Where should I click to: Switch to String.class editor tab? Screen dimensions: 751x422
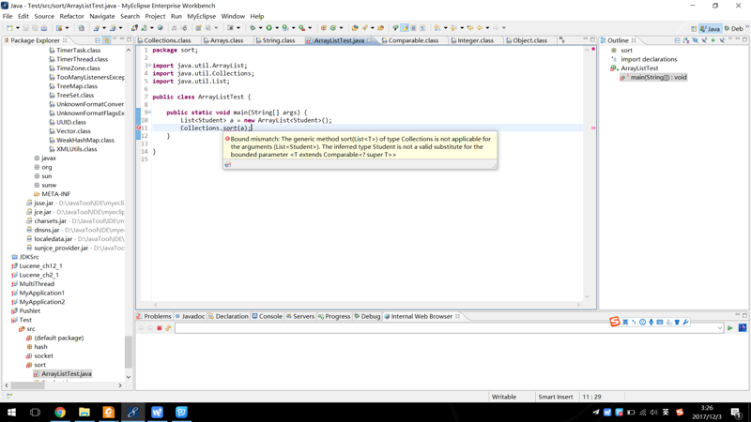tap(275, 40)
